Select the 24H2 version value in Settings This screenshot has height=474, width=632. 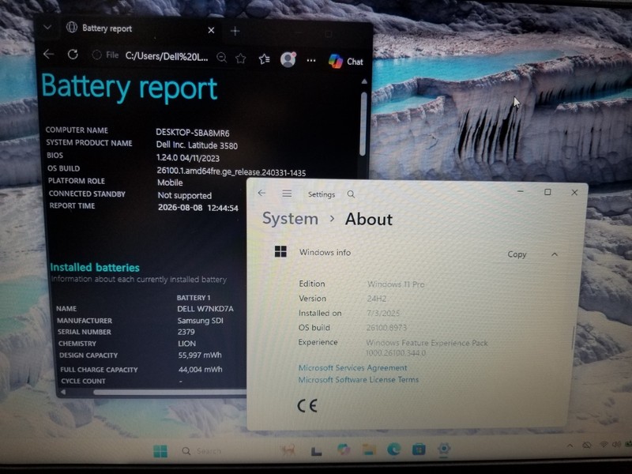coord(377,299)
